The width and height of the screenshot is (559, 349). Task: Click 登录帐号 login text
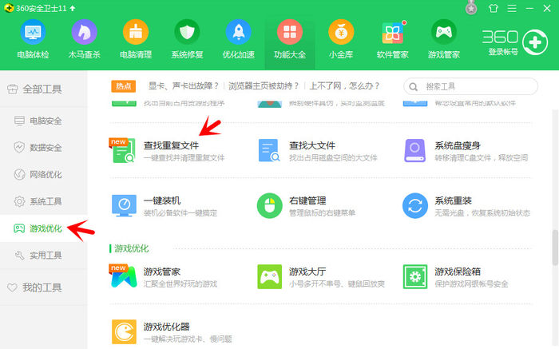(x=502, y=52)
